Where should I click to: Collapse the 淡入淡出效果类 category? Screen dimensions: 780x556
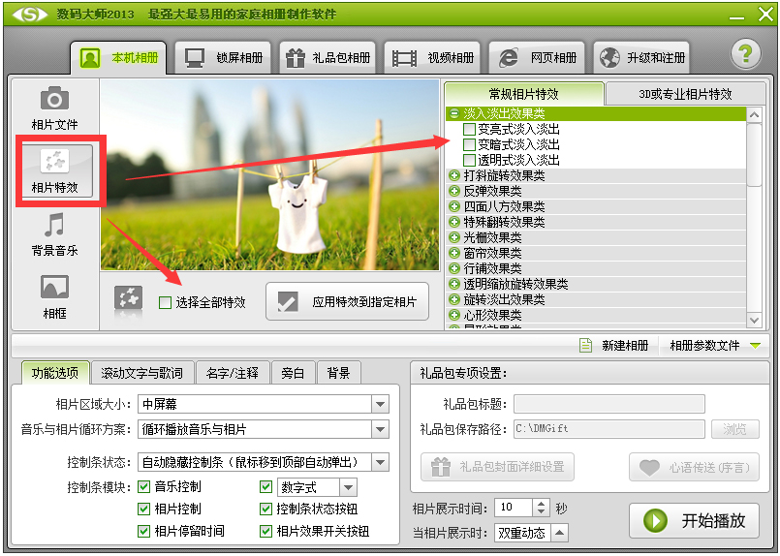pyautogui.click(x=453, y=113)
